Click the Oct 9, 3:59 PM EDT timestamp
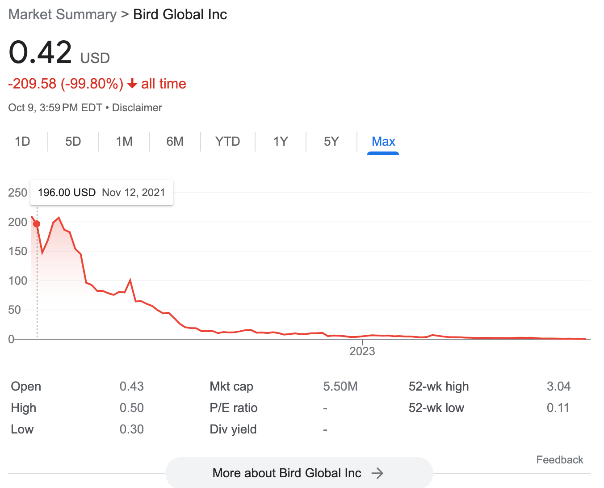This screenshot has width=604, height=488. (x=55, y=108)
